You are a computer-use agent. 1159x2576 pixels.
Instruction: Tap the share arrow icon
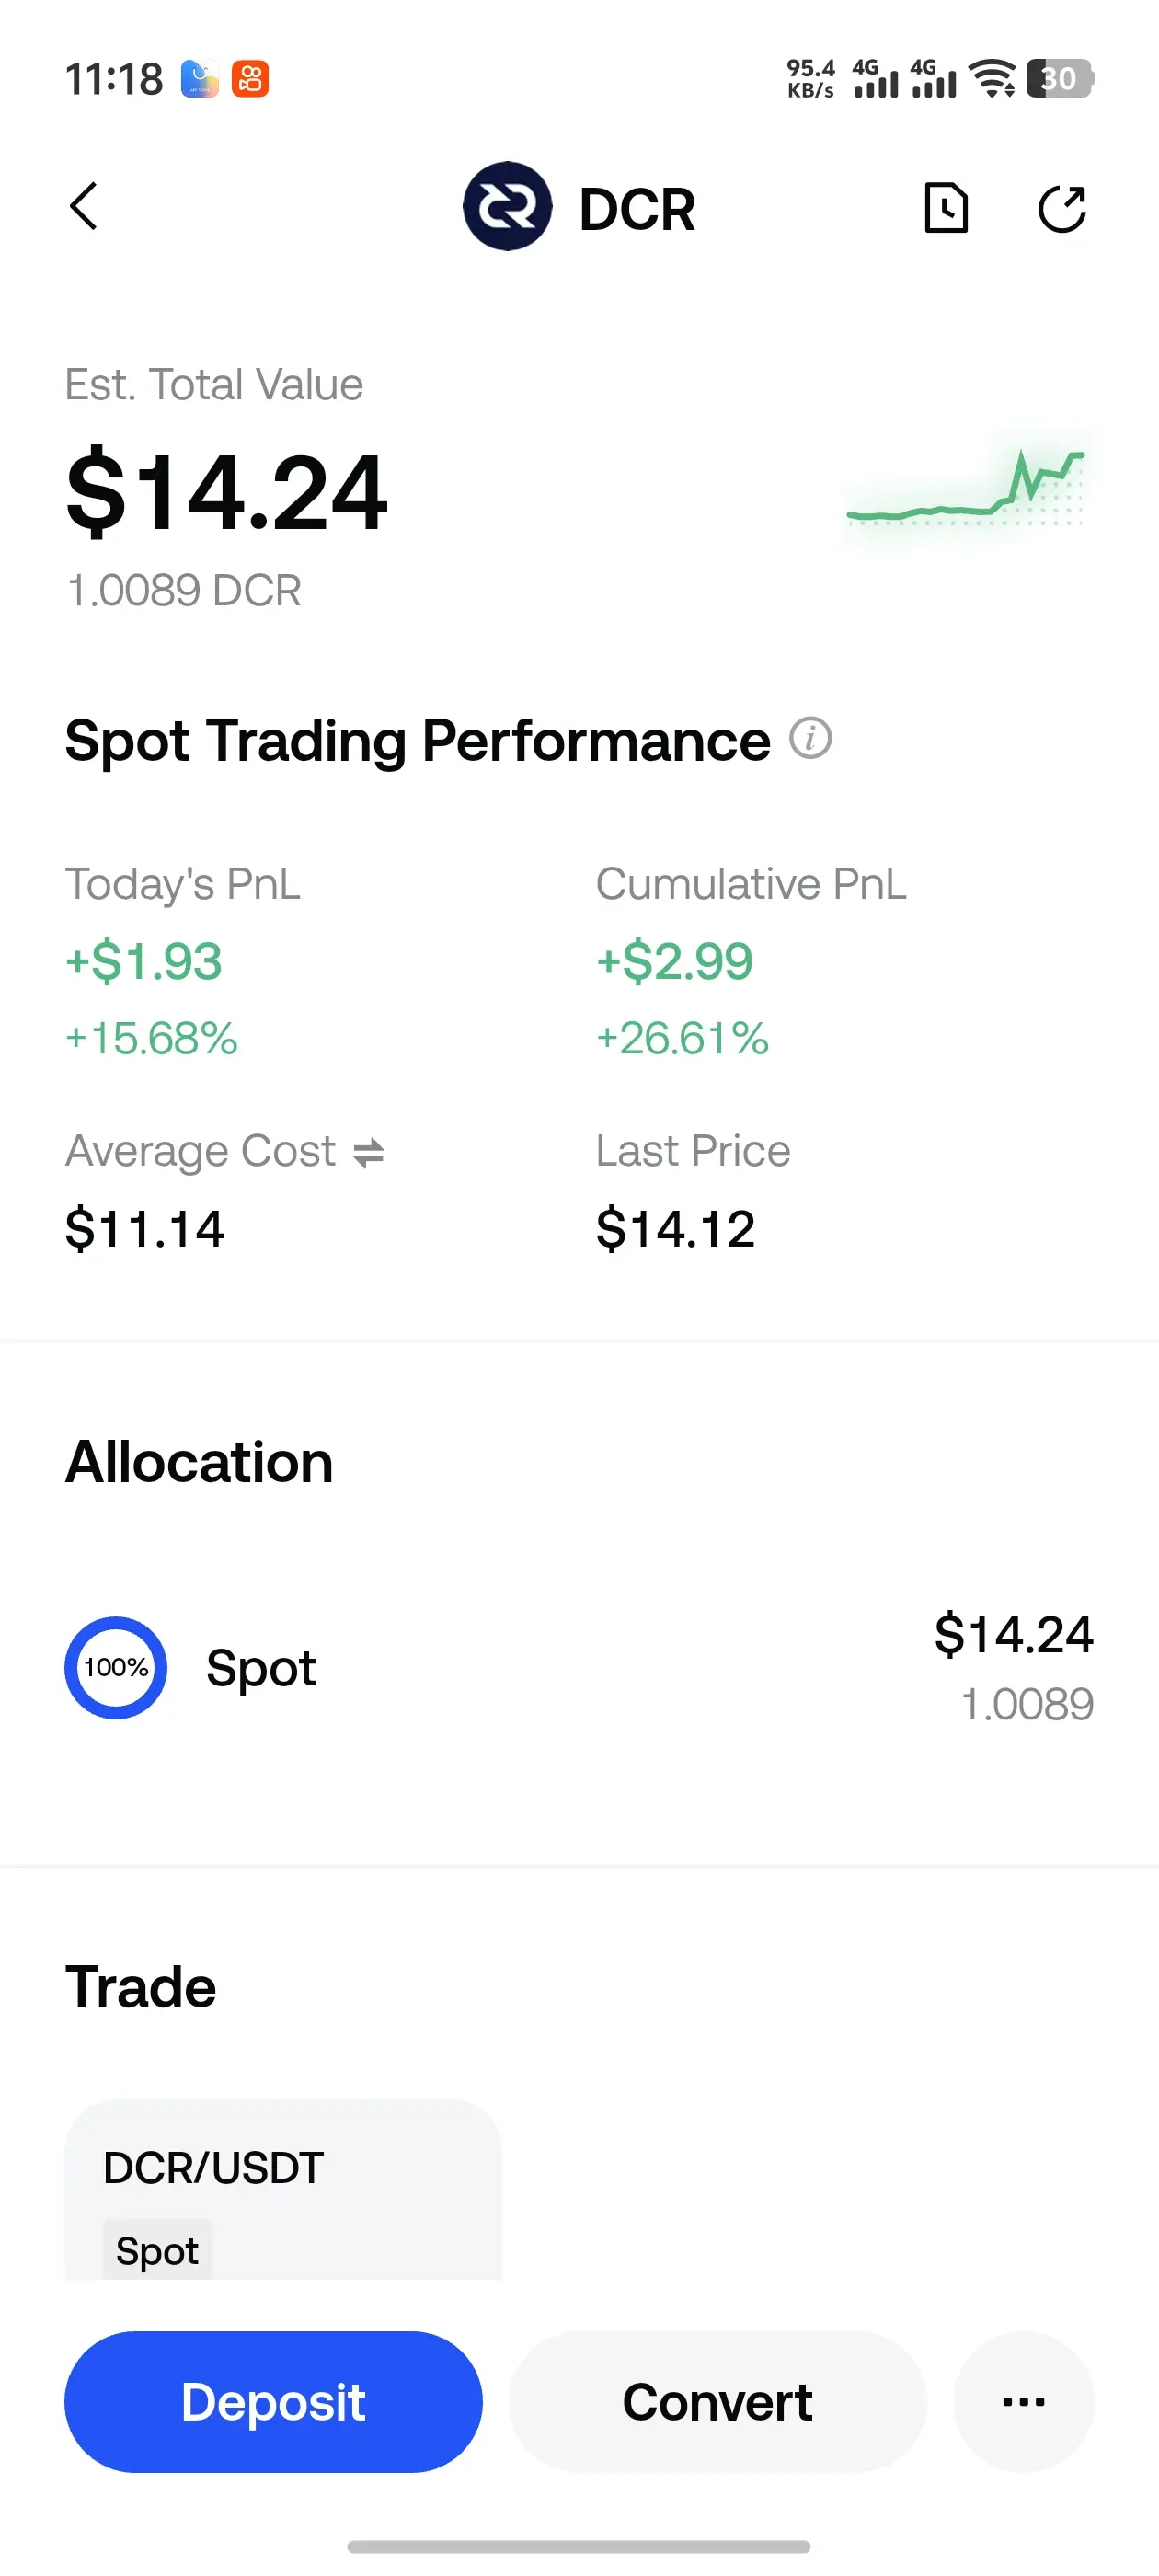[1062, 208]
